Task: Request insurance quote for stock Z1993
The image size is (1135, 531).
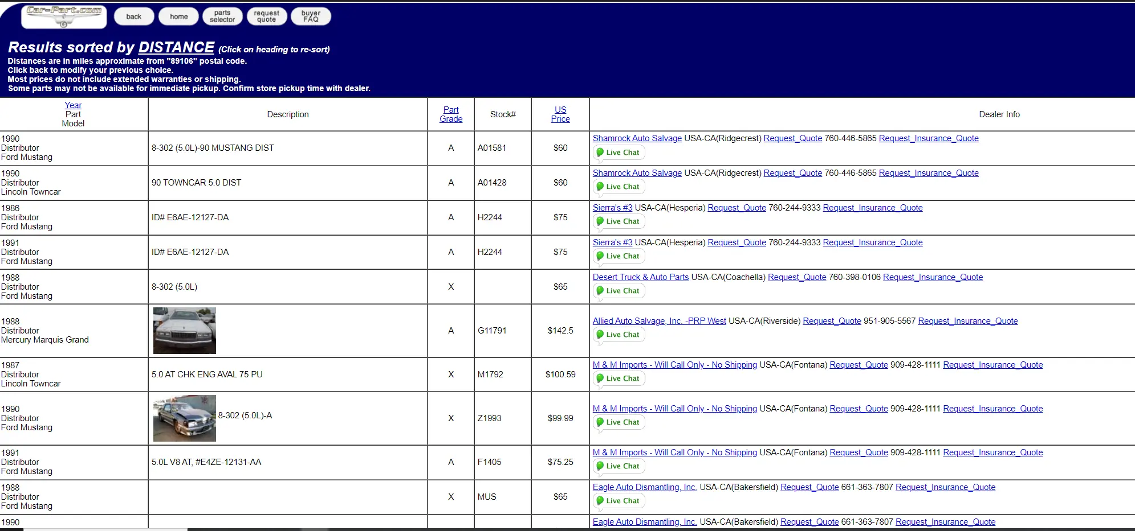Action: point(993,409)
